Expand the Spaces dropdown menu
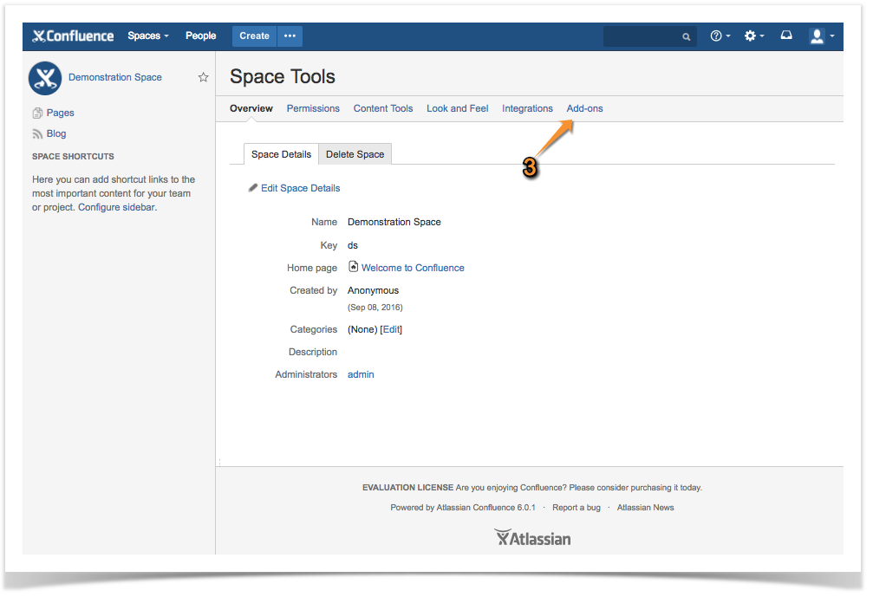Viewport: 873px width, 597px height. click(x=147, y=36)
